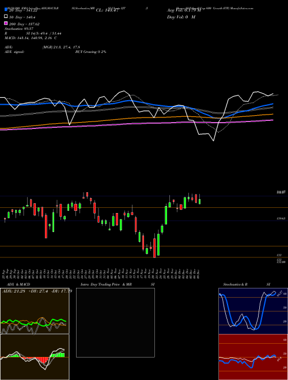Click the ADX signal label
This screenshot has width=288, height=380.
[14, 52]
